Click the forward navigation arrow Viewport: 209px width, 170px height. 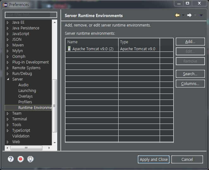click(x=189, y=15)
